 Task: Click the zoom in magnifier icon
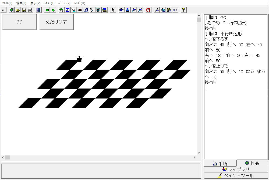[134, 10]
